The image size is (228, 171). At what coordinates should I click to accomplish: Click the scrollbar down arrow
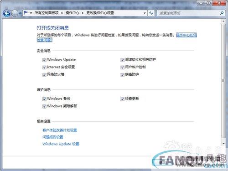coord(223,144)
